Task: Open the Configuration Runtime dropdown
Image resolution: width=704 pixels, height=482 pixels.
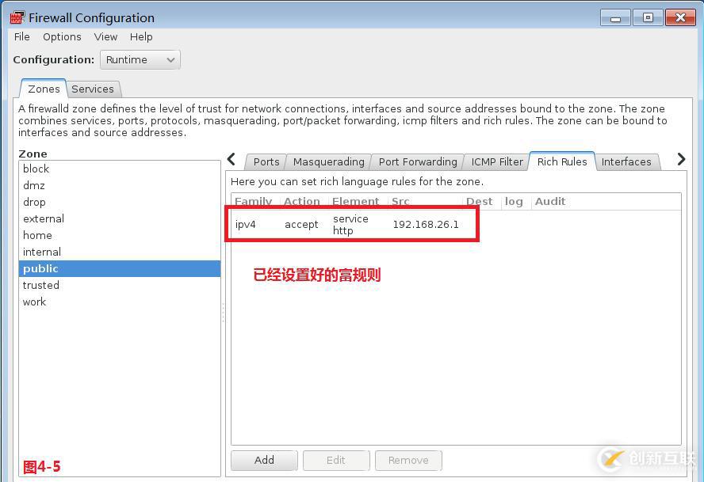Action: coord(140,59)
